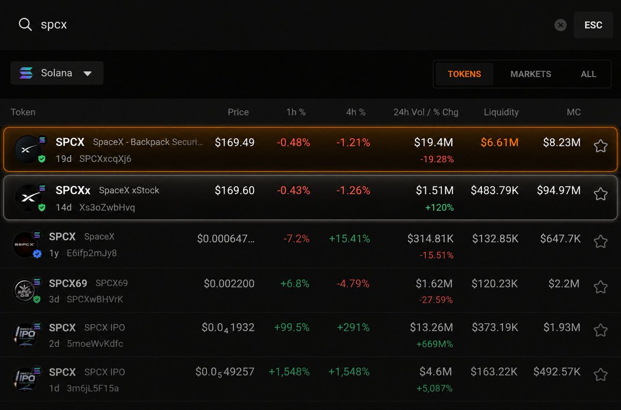
Task: Clear the search field with the X icon
Action: [560, 25]
